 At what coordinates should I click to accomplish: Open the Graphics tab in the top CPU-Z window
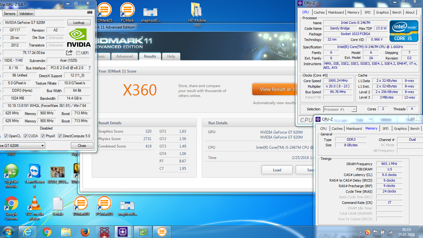[382, 12]
